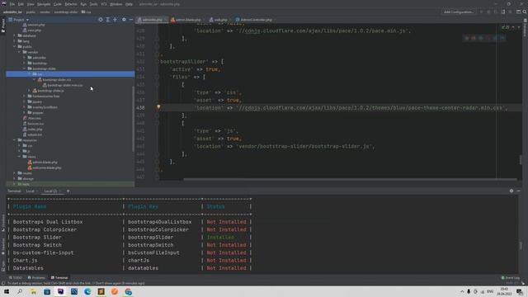Collapse the vendor folder in project tree
Screen dimensions: 528x297
pos(20,52)
